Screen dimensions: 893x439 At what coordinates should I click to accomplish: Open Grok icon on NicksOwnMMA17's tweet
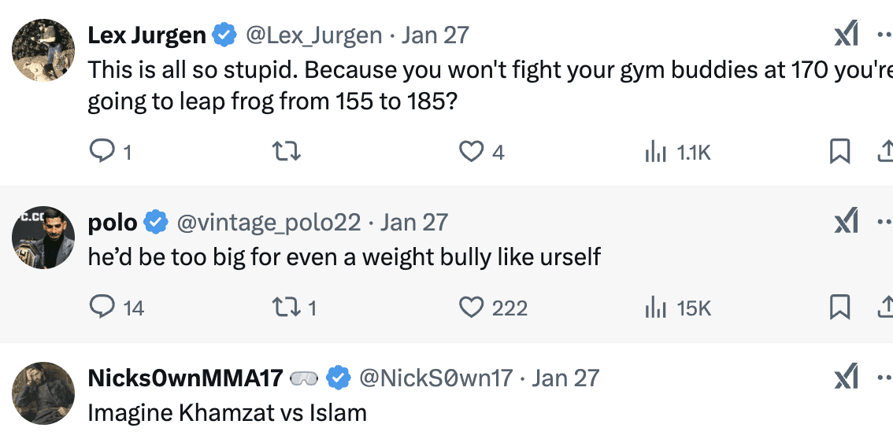tap(846, 379)
